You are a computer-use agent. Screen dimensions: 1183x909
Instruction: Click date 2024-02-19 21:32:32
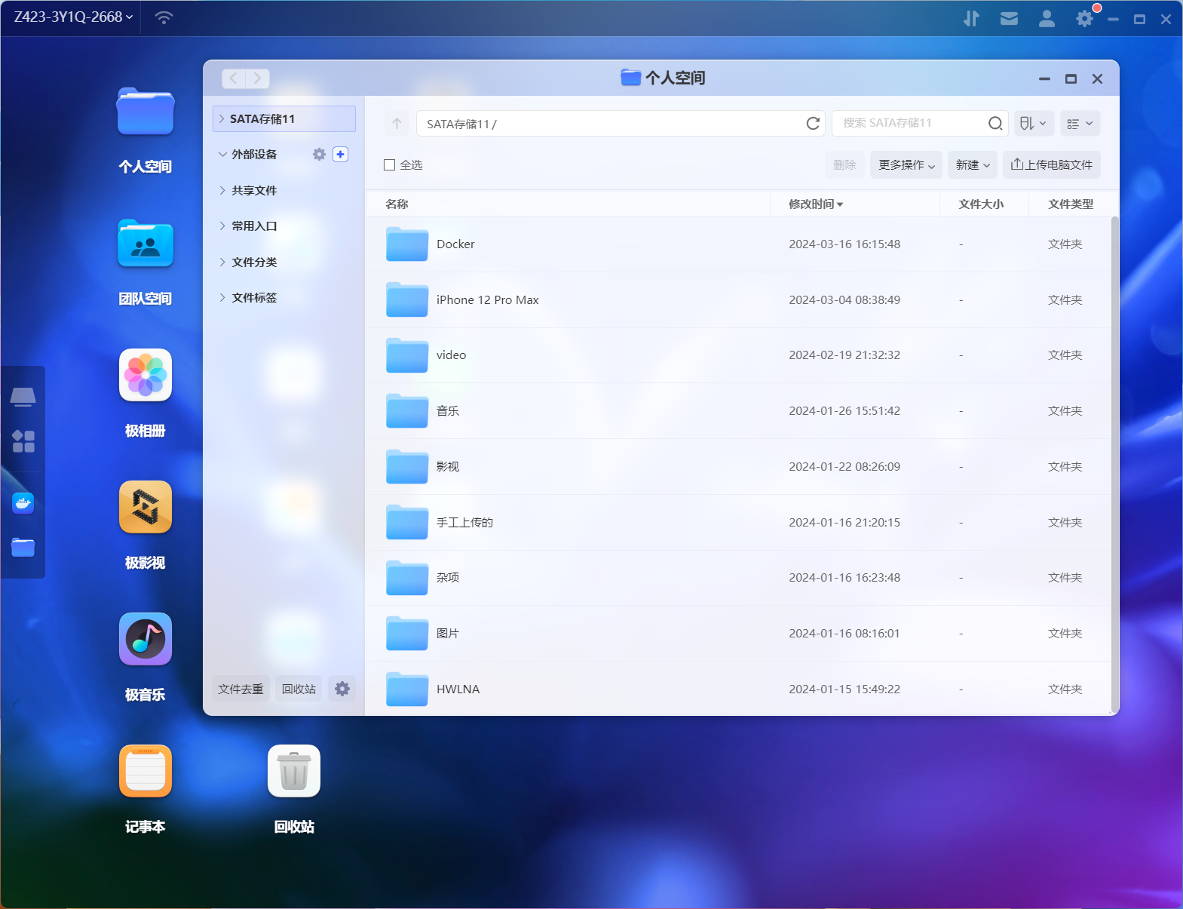tap(844, 355)
